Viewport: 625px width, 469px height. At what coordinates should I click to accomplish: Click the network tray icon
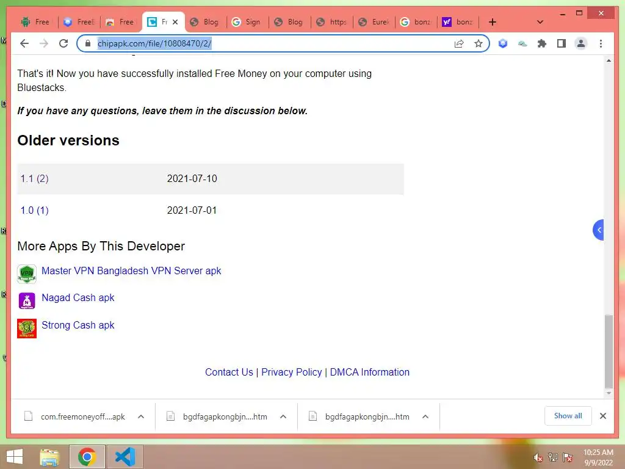click(x=553, y=457)
